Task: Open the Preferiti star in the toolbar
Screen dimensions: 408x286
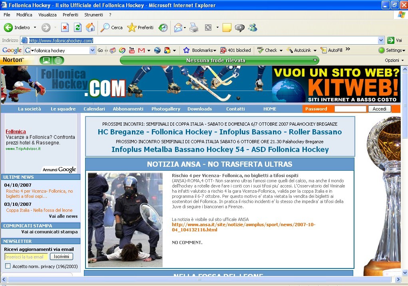Action: (140, 27)
